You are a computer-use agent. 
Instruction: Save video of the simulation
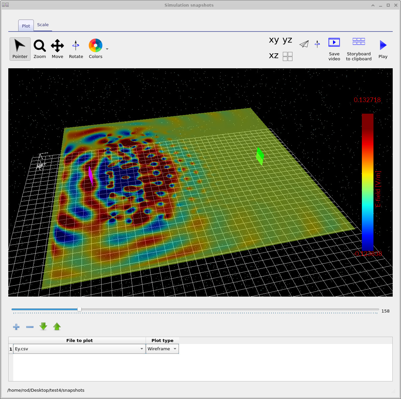coord(334,49)
